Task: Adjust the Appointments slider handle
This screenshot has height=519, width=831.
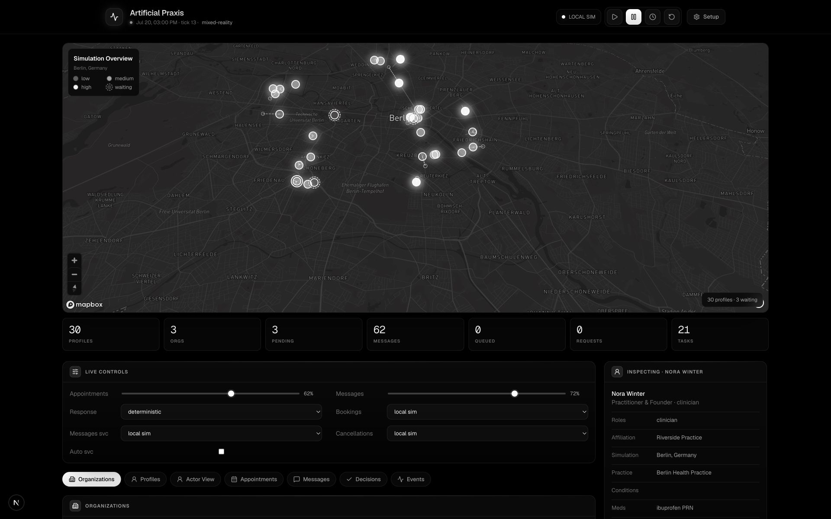Action: click(x=231, y=394)
